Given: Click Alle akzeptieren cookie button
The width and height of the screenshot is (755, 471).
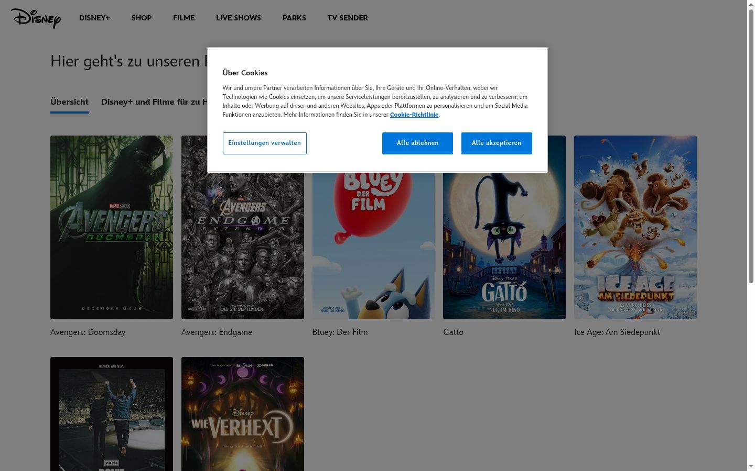Looking at the screenshot, I should [497, 143].
